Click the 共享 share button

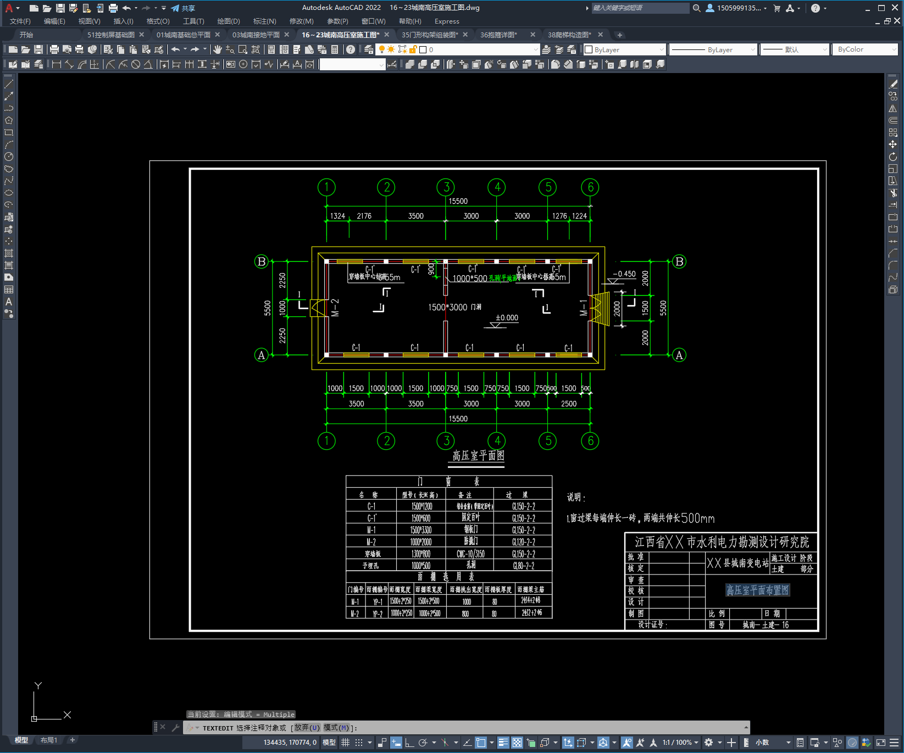(x=183, y=8)
